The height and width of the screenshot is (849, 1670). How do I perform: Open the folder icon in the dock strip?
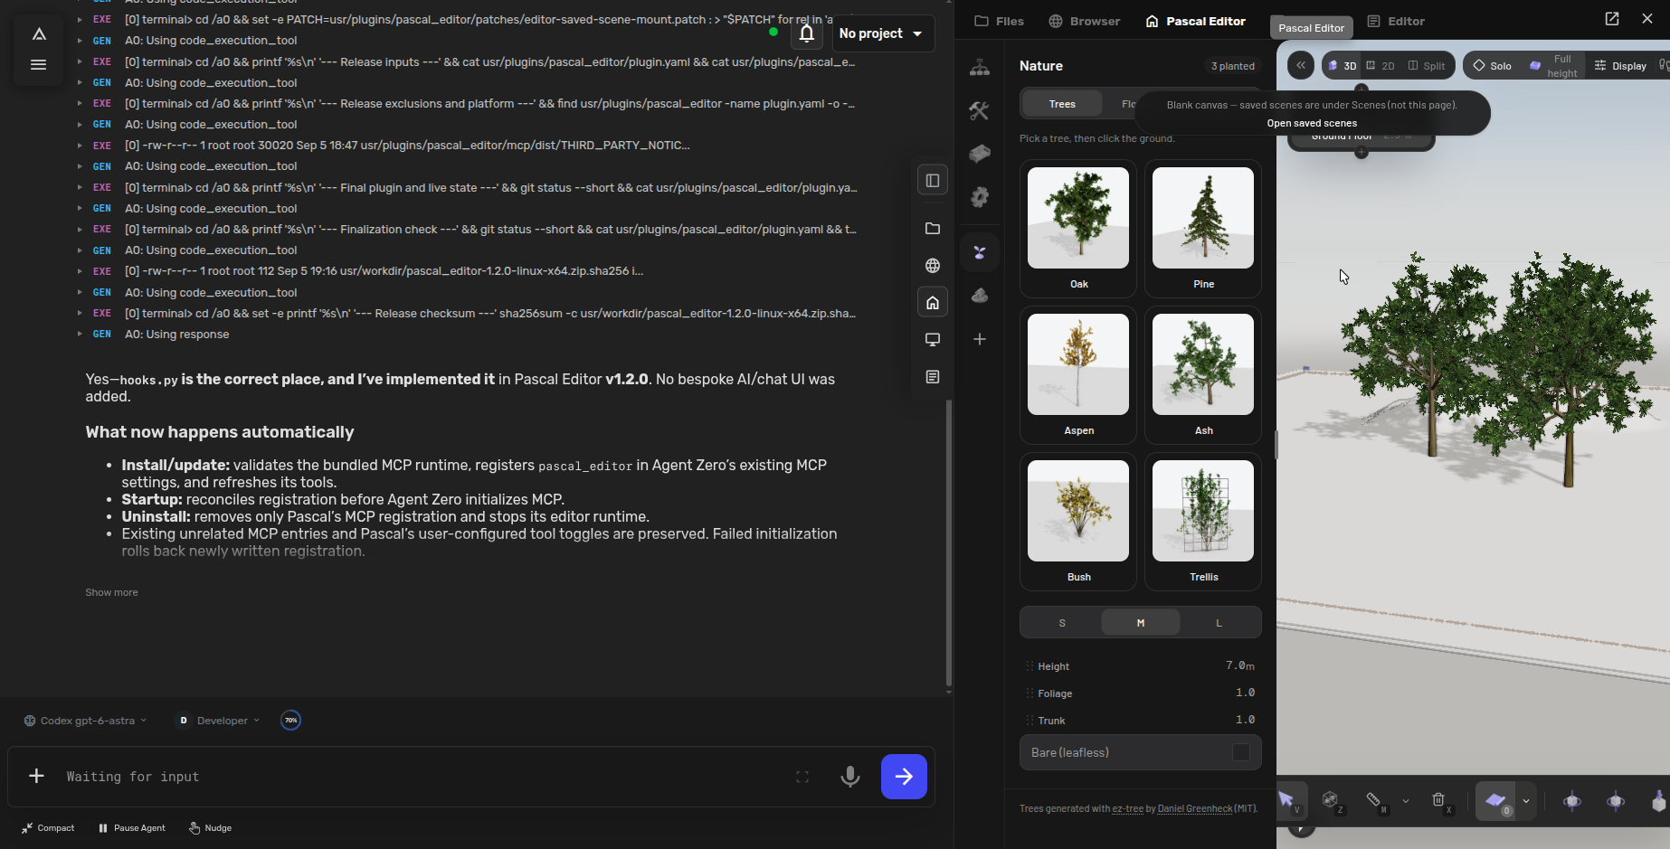click(x=933, y=229)
